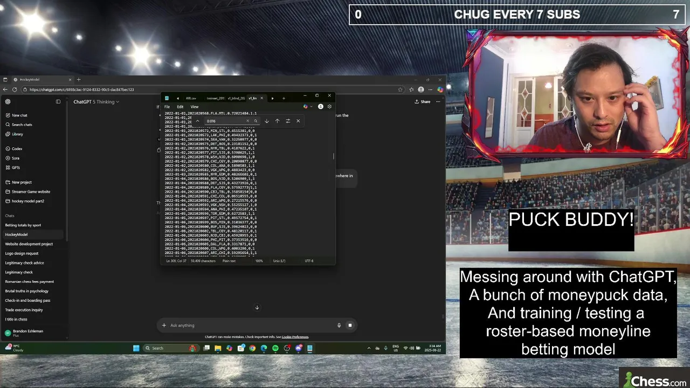Image resolution: width=690 pixels, height=388 pixels.
Task: Open Logo design request chat
Action: 22,253
